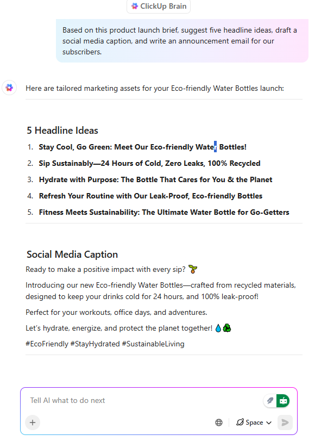Click the globe web search icon
The height and width of the screenshot is (441, 315).
pyautogui.click(x=219, y=422)
